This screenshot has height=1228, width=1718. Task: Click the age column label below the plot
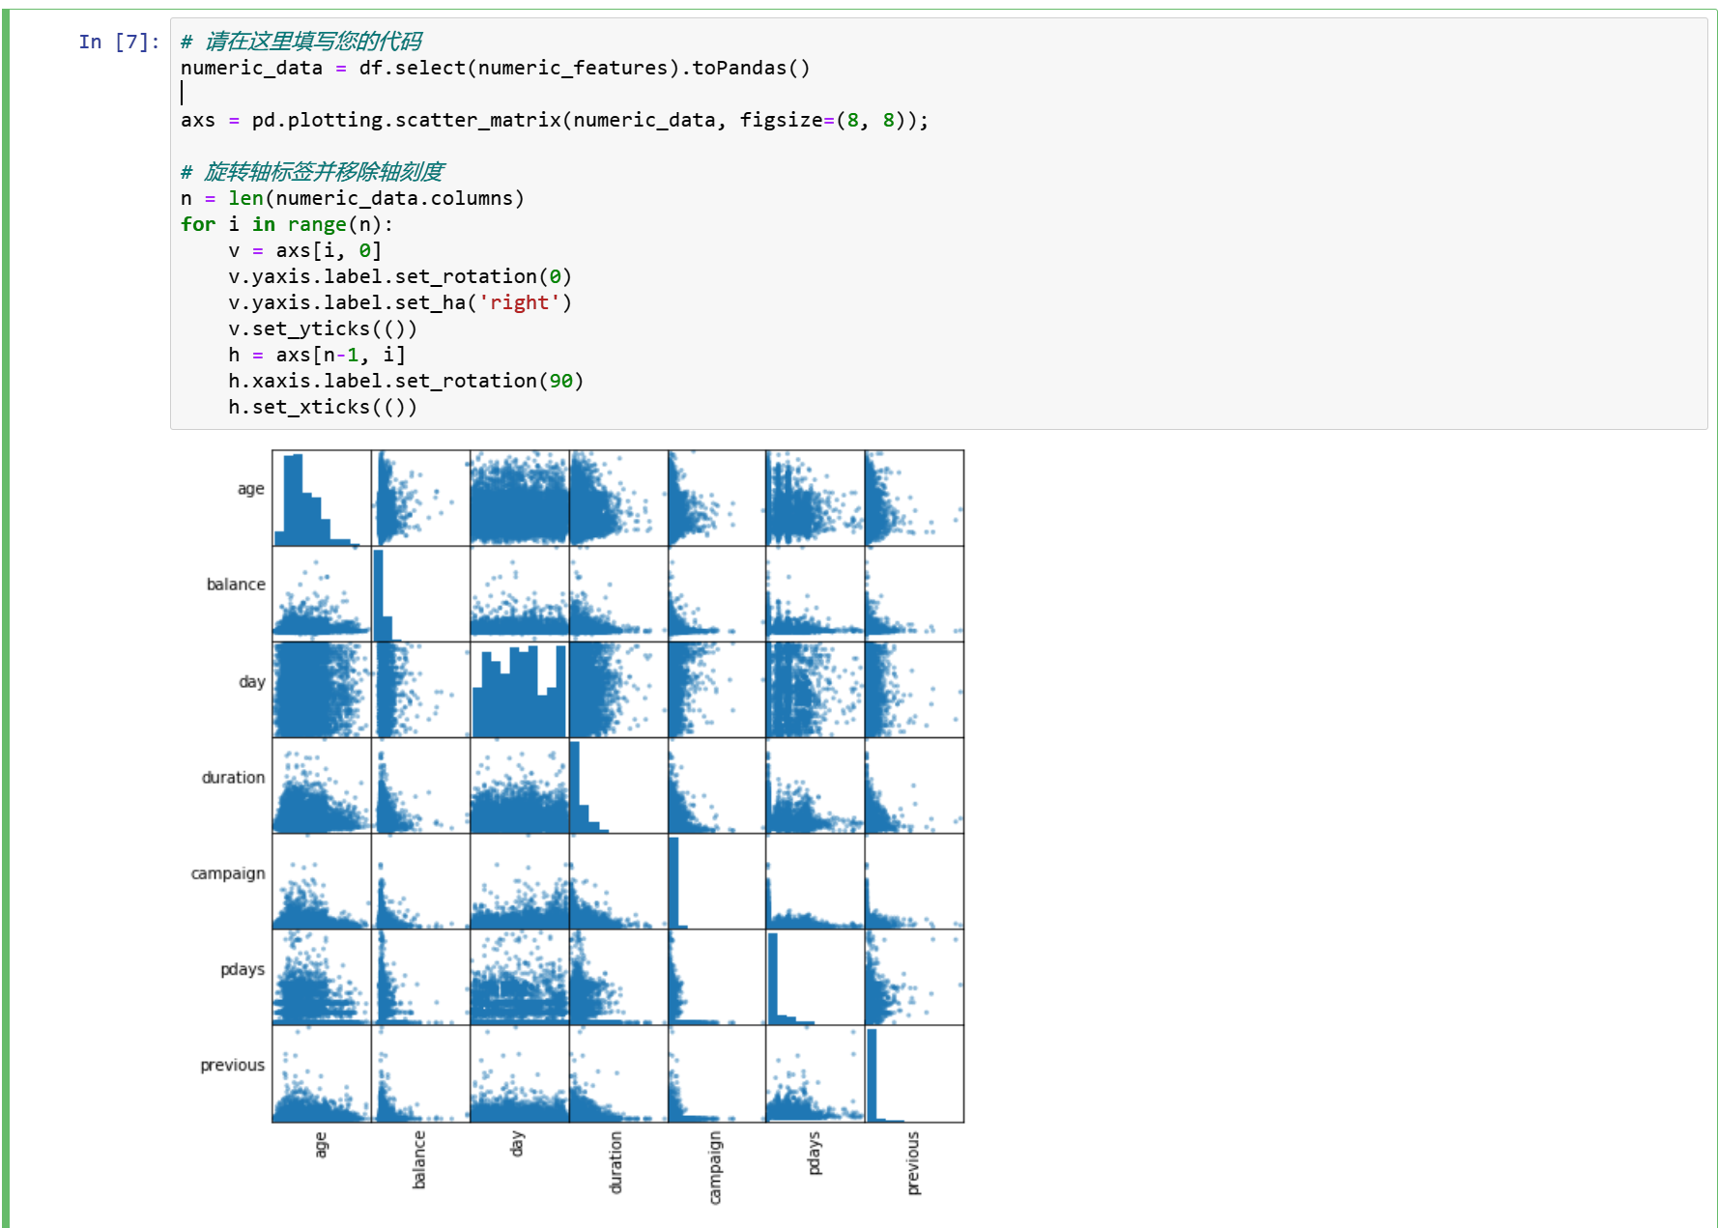click(x=321, y=1144)
